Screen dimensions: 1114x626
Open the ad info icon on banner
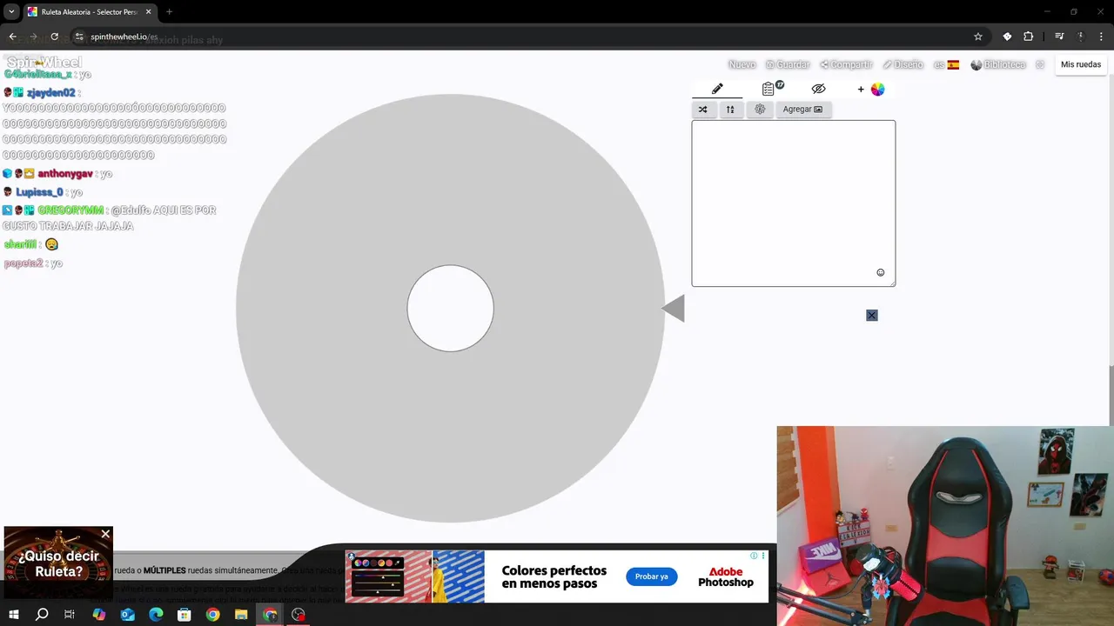coord(754,556)
